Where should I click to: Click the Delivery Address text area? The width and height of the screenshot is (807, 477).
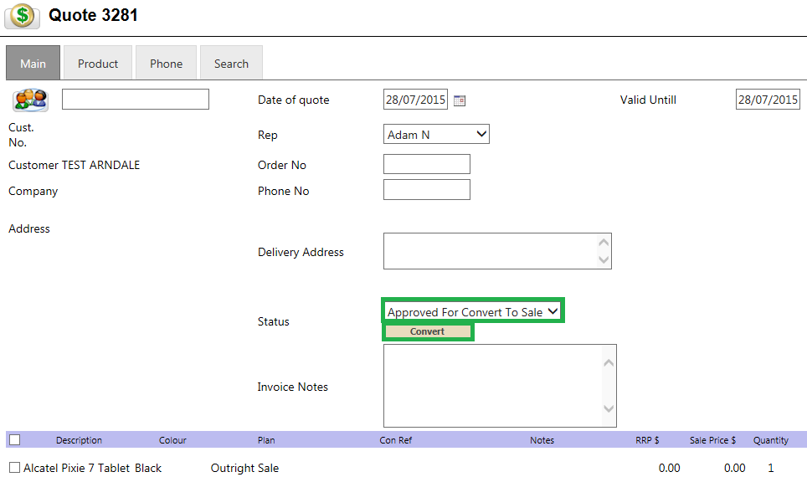coord(490,251)
